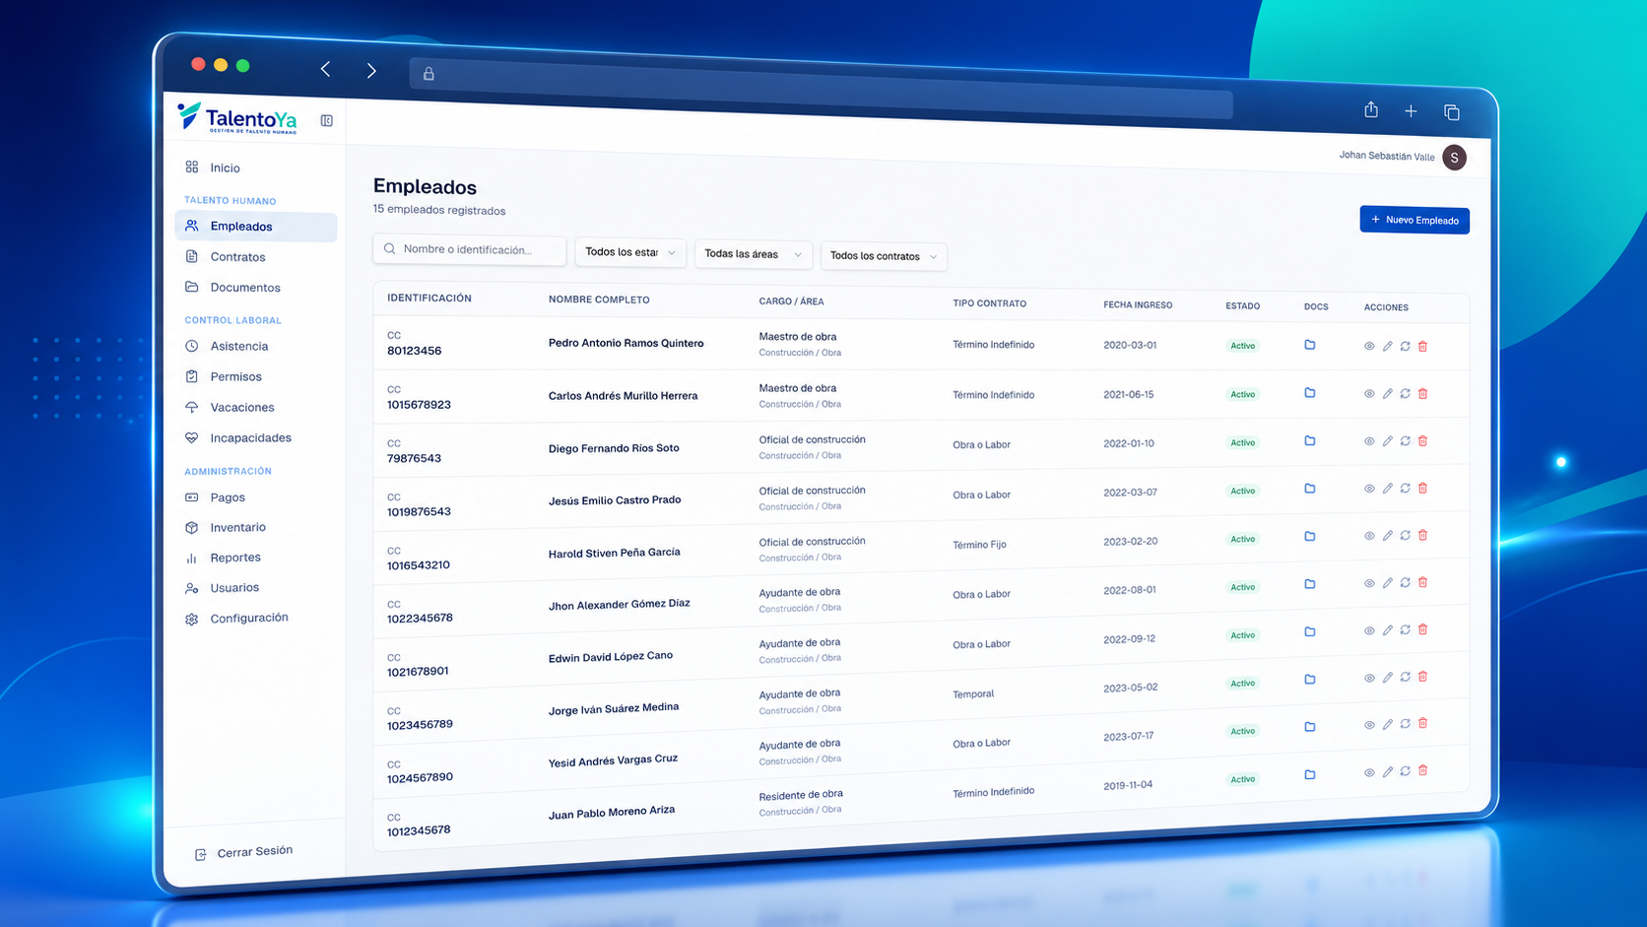This screenshot has width=1647, height=927.
Task: Open Reportes in sidebar
Action: pyautogui.click(x=234, y=558)
